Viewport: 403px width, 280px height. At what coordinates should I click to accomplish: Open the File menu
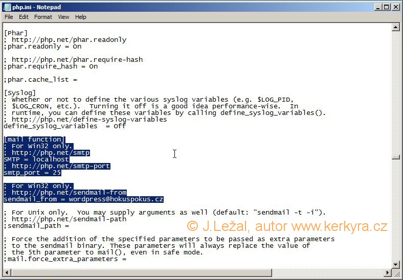pos(9,17)
